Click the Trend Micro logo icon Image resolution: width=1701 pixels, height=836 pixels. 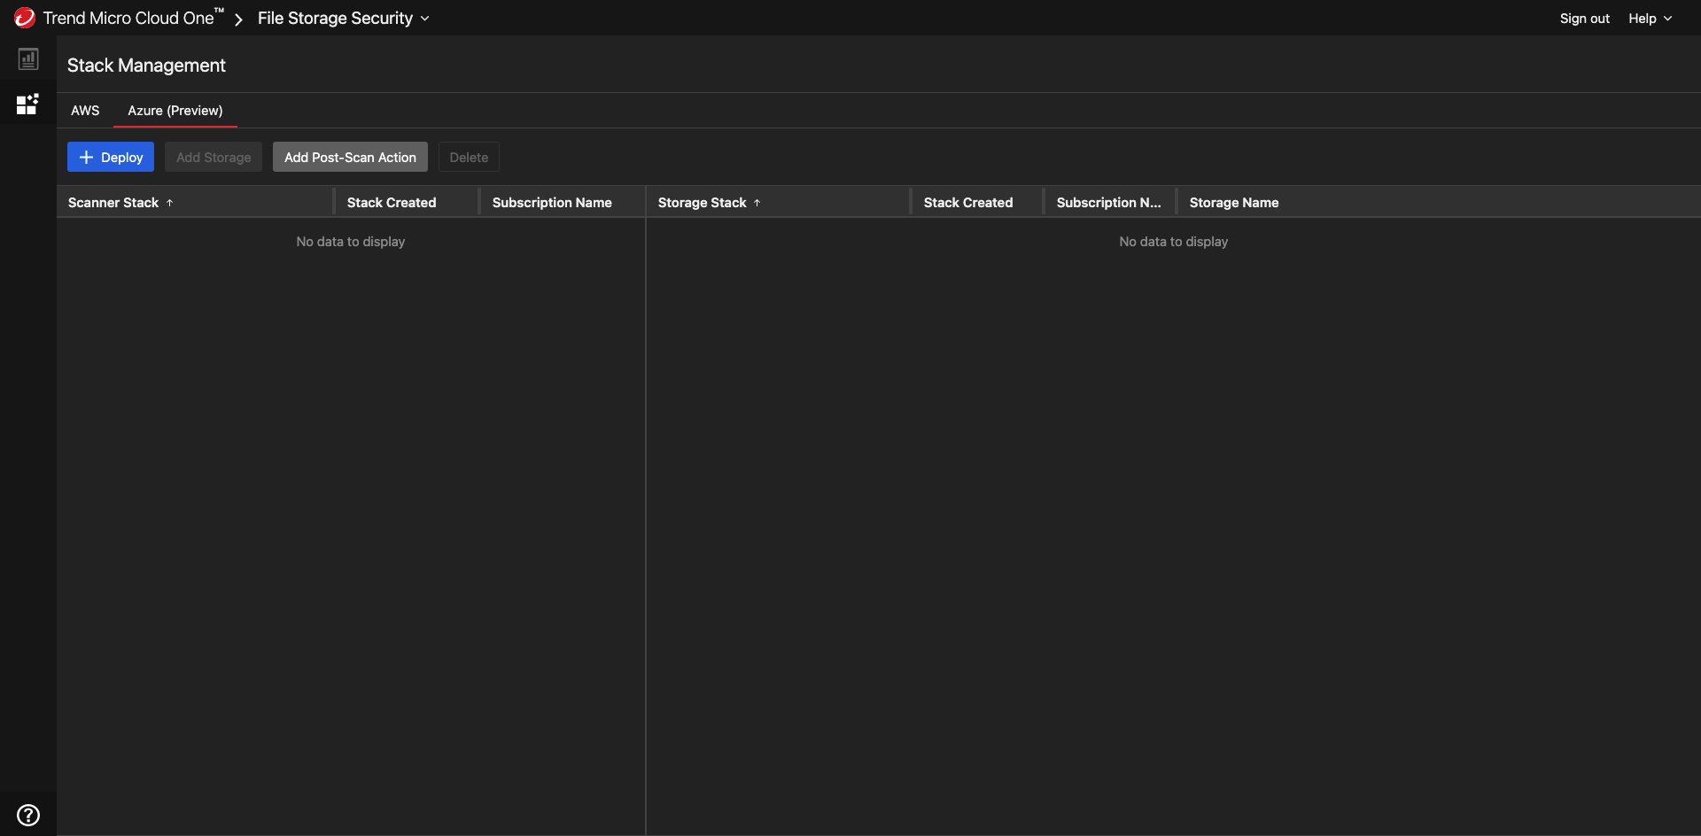(24, 18)
